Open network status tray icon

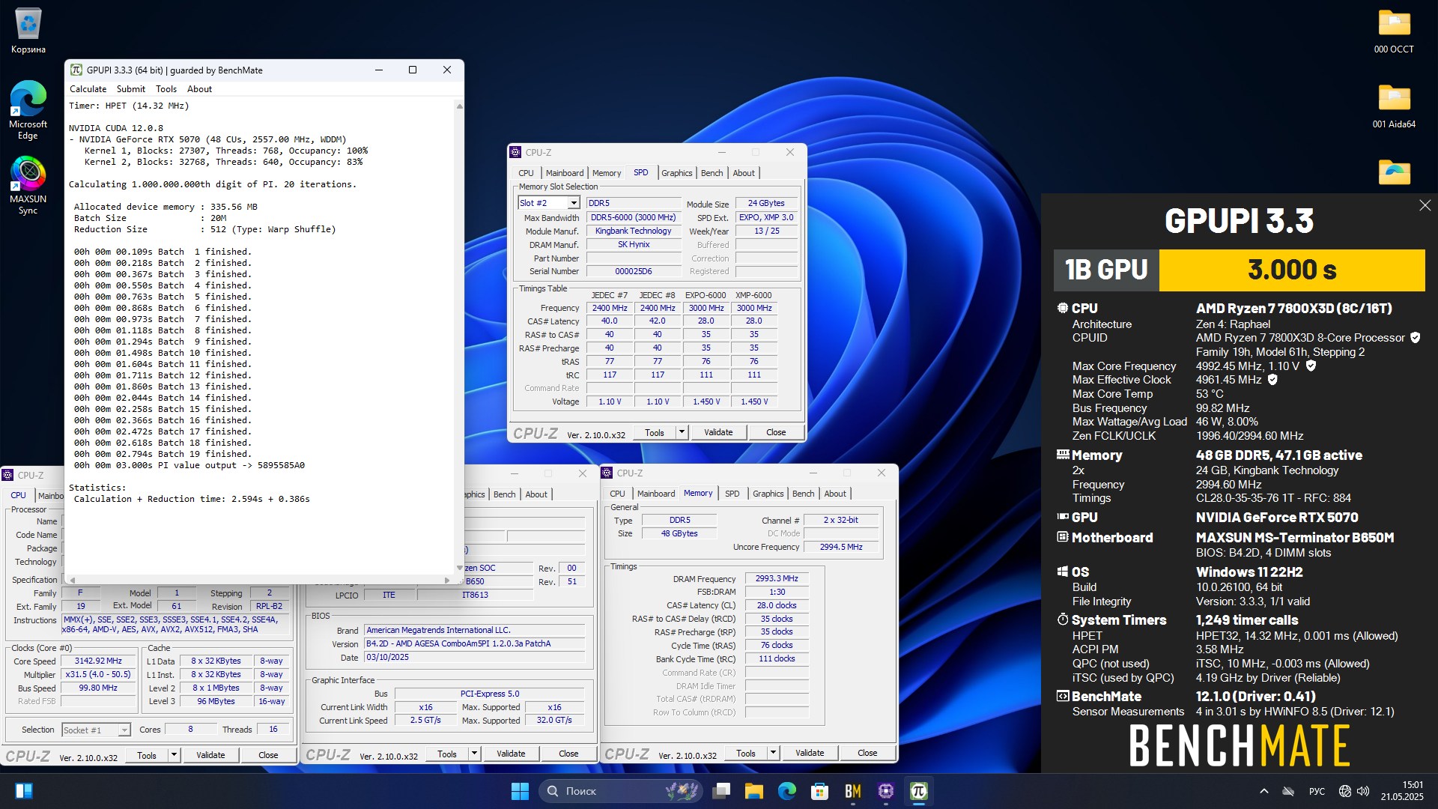click(x=1344, y=791)
